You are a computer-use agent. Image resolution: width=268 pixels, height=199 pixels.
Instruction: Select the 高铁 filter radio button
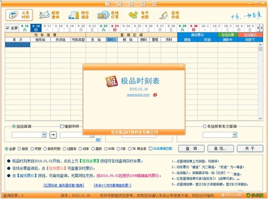coord(93,149)
